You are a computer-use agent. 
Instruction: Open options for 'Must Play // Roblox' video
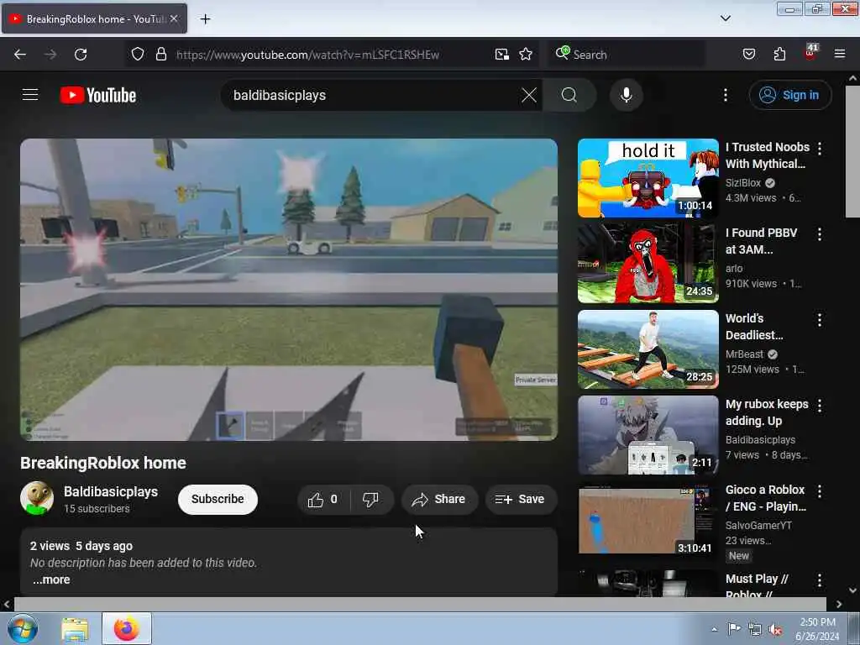point(820,579)
